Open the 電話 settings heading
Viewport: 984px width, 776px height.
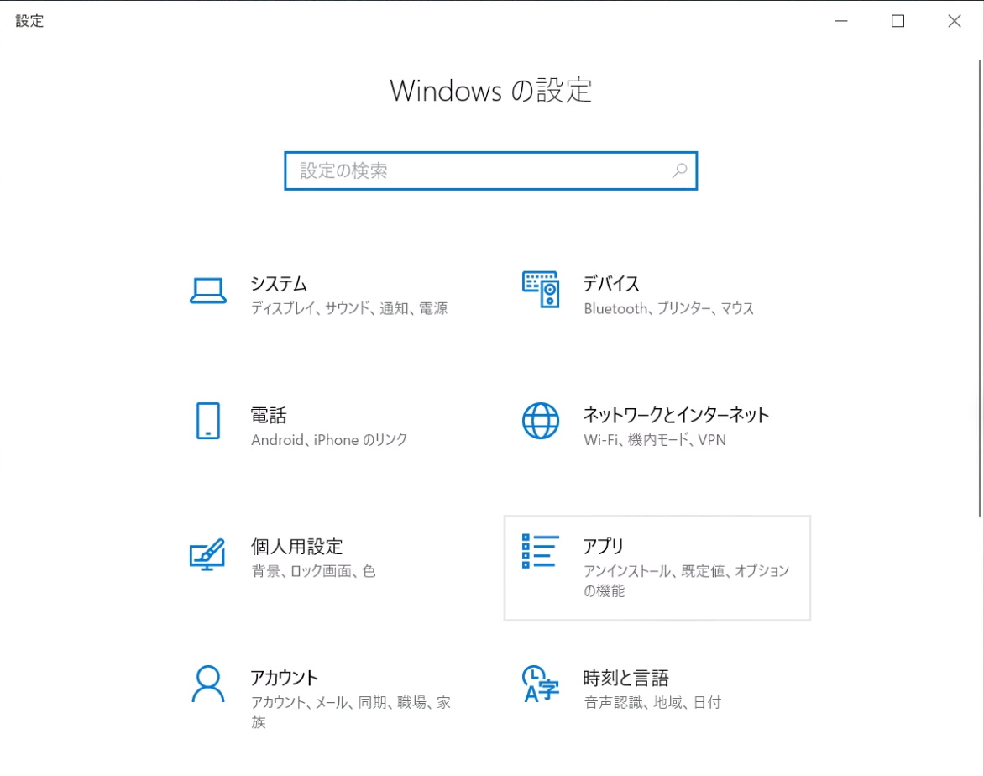tap(269, 415)
